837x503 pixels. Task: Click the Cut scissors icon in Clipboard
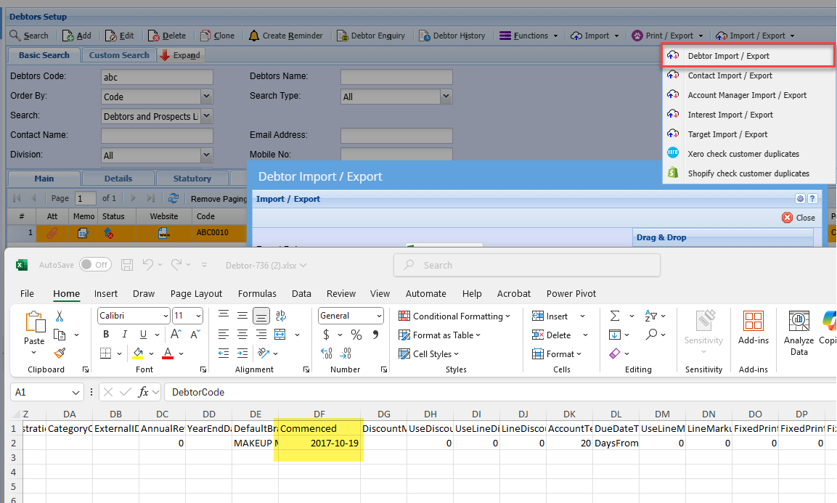click(60, 316)
